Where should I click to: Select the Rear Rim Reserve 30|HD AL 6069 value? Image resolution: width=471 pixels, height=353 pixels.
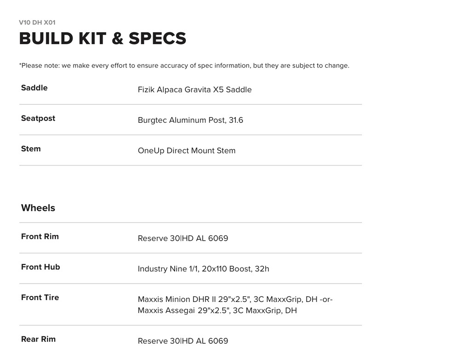click(183, 341)
